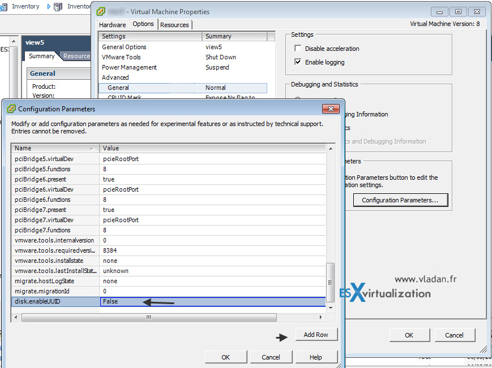Select the vmware.tools.internalversion row
The width and height of the screenshot is (492, 368).
169,240
